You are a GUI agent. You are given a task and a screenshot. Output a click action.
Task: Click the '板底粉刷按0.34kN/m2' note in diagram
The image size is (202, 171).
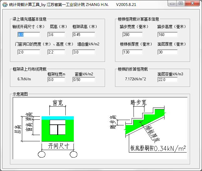(158, 148)
